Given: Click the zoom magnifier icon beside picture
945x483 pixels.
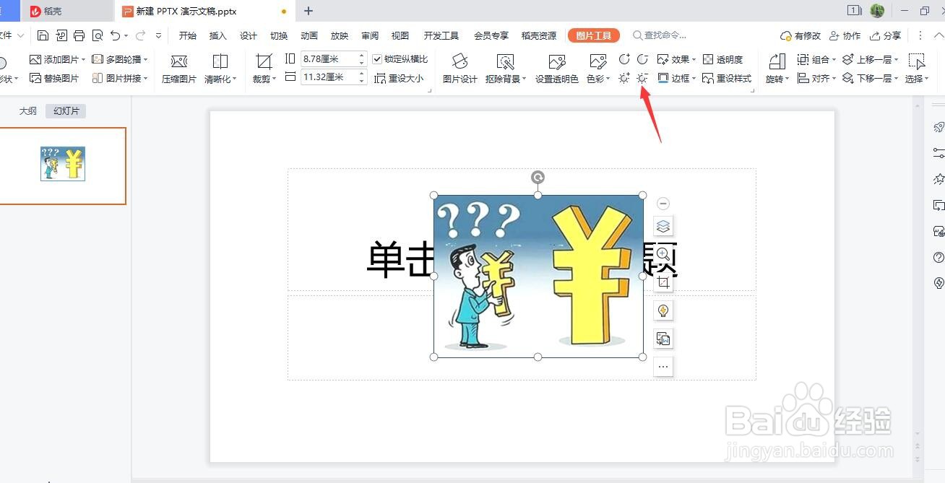Looking at the screenshot, I should (663, 254).
